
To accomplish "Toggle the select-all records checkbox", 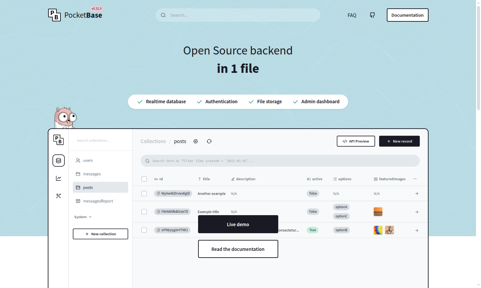I will tap(144, 179).
